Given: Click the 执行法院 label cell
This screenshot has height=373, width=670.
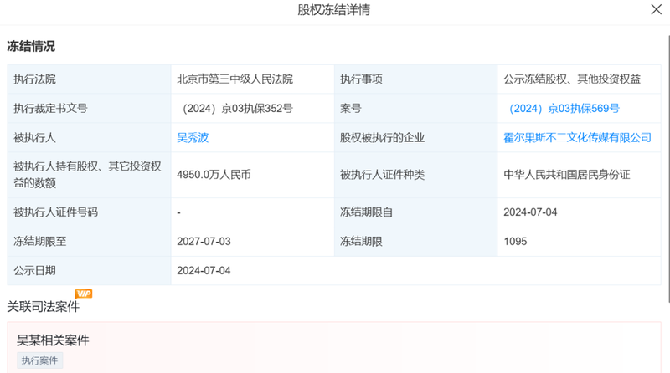Looking at the screenshot, I should [89, 79].
